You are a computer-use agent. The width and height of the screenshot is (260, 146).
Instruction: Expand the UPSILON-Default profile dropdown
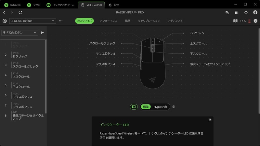click(x=32, y=21)
